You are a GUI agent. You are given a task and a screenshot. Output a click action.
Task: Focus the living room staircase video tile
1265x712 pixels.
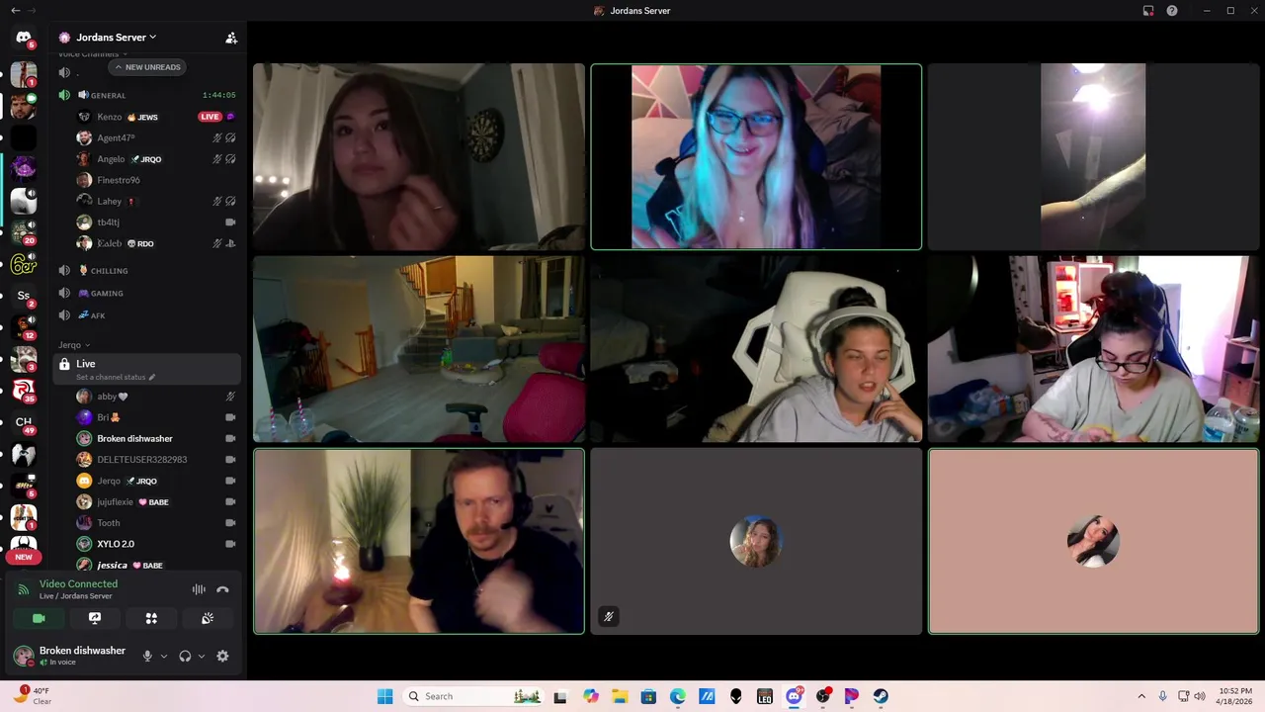(419, 349)
